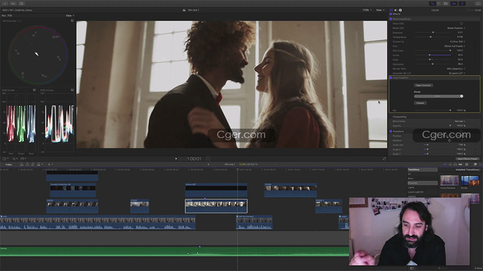
Task: Toggle the FilmConvertPro2 effect checkbox
Action: [391, 19]
